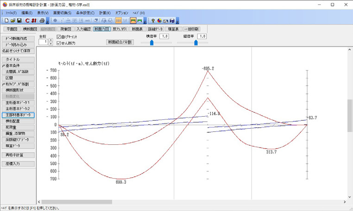This screenshot has width=353, height=211.
Task: Click the red SI units icon
Action: (34, 21)
